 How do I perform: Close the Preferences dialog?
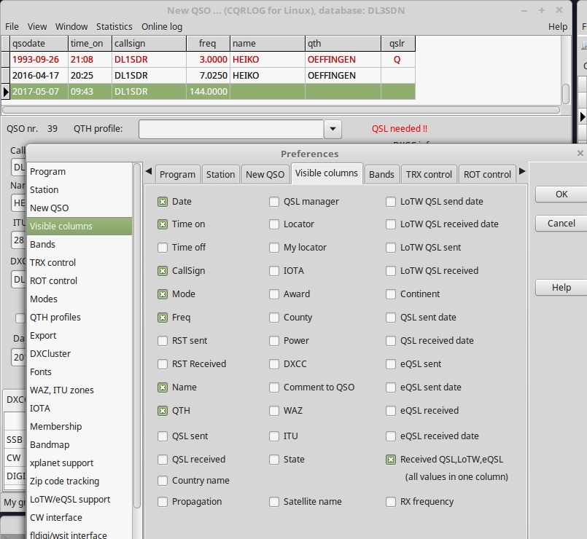point(580,154)
